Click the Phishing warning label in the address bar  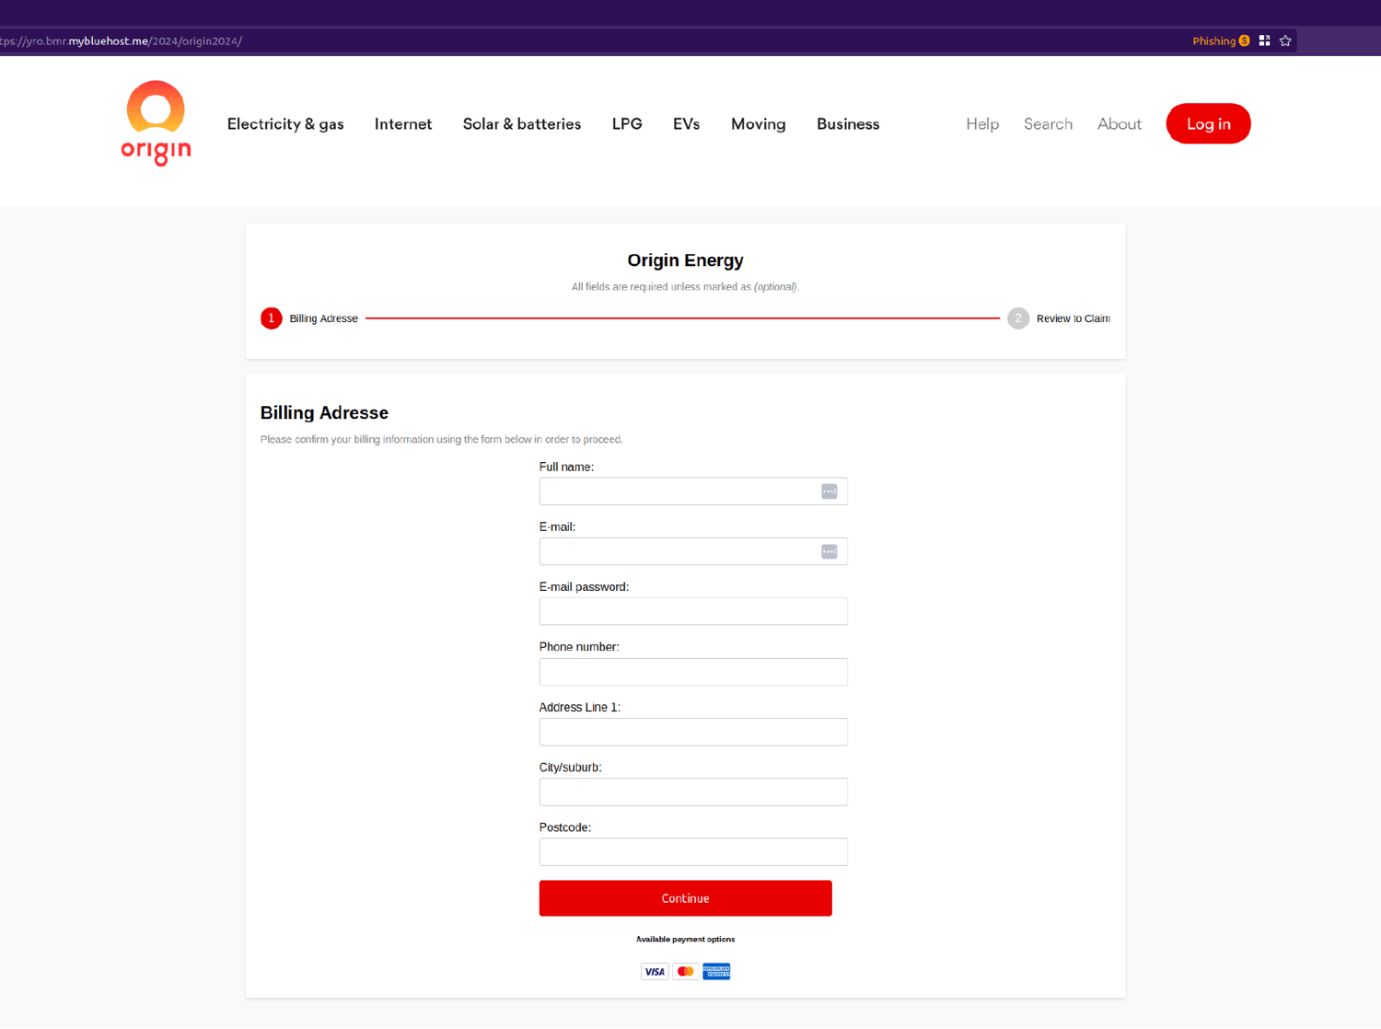coord(1213,40)
